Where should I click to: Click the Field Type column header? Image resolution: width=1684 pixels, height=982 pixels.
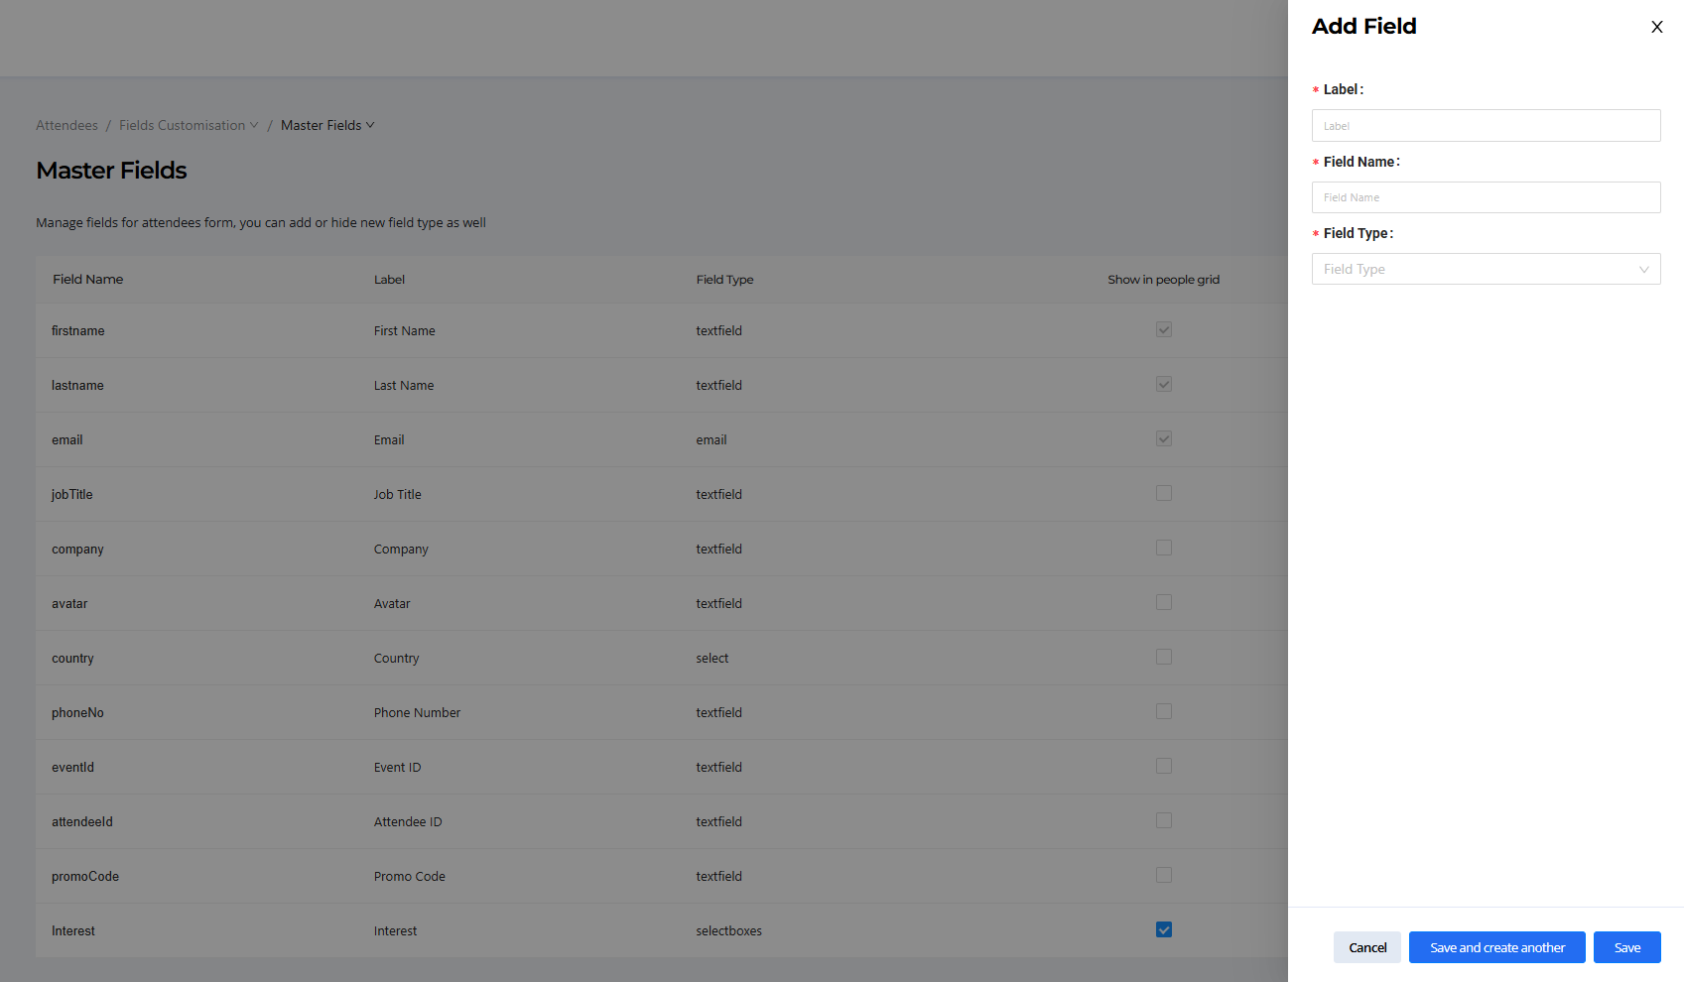724,280
